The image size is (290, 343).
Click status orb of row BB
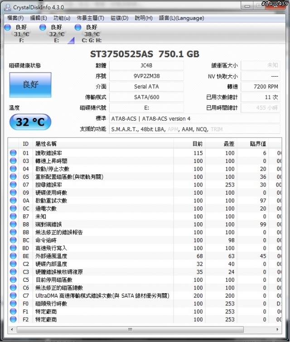point(13,232)
